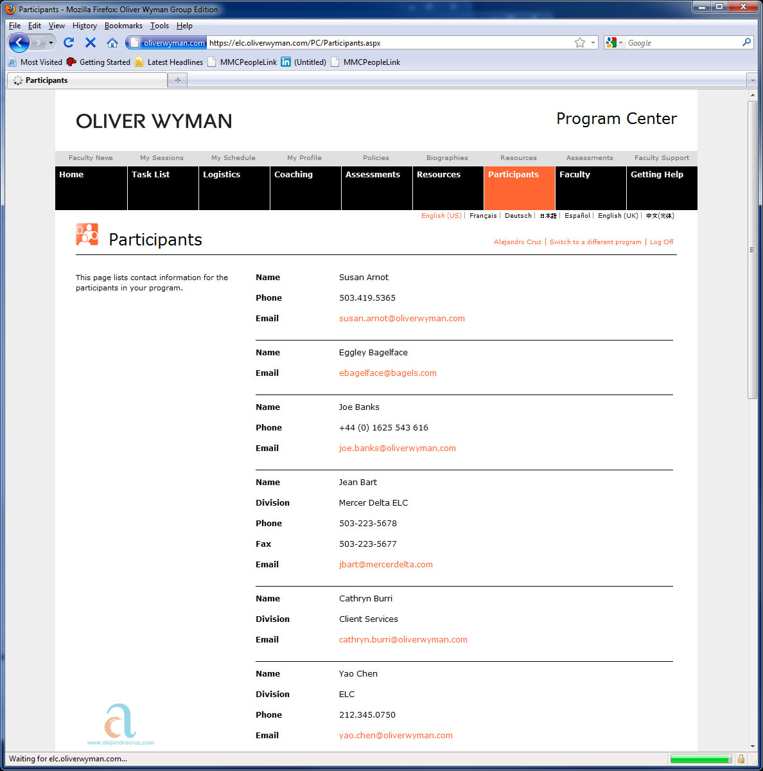Click the green page loading progress bar
The height and width of the screenshot is (771, 763).
[701, 759]
